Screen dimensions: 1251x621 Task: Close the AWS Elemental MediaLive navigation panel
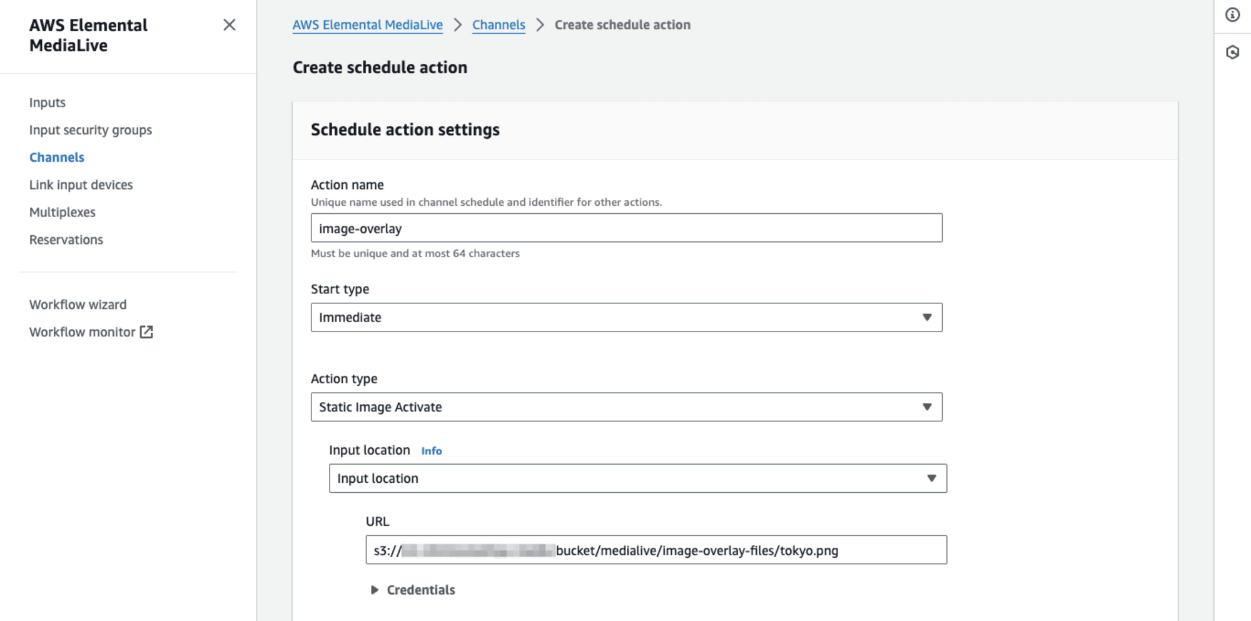(230, 25)
